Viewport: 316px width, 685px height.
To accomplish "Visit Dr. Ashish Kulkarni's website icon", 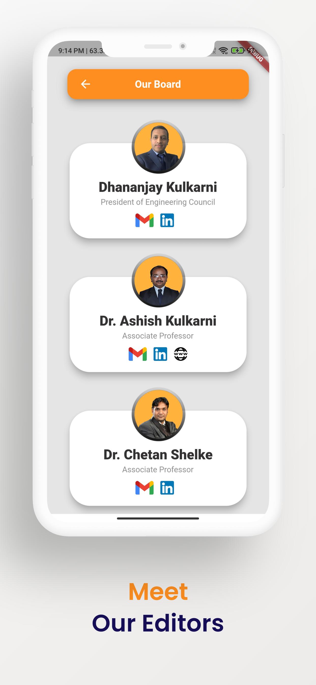I will (181, 354).
